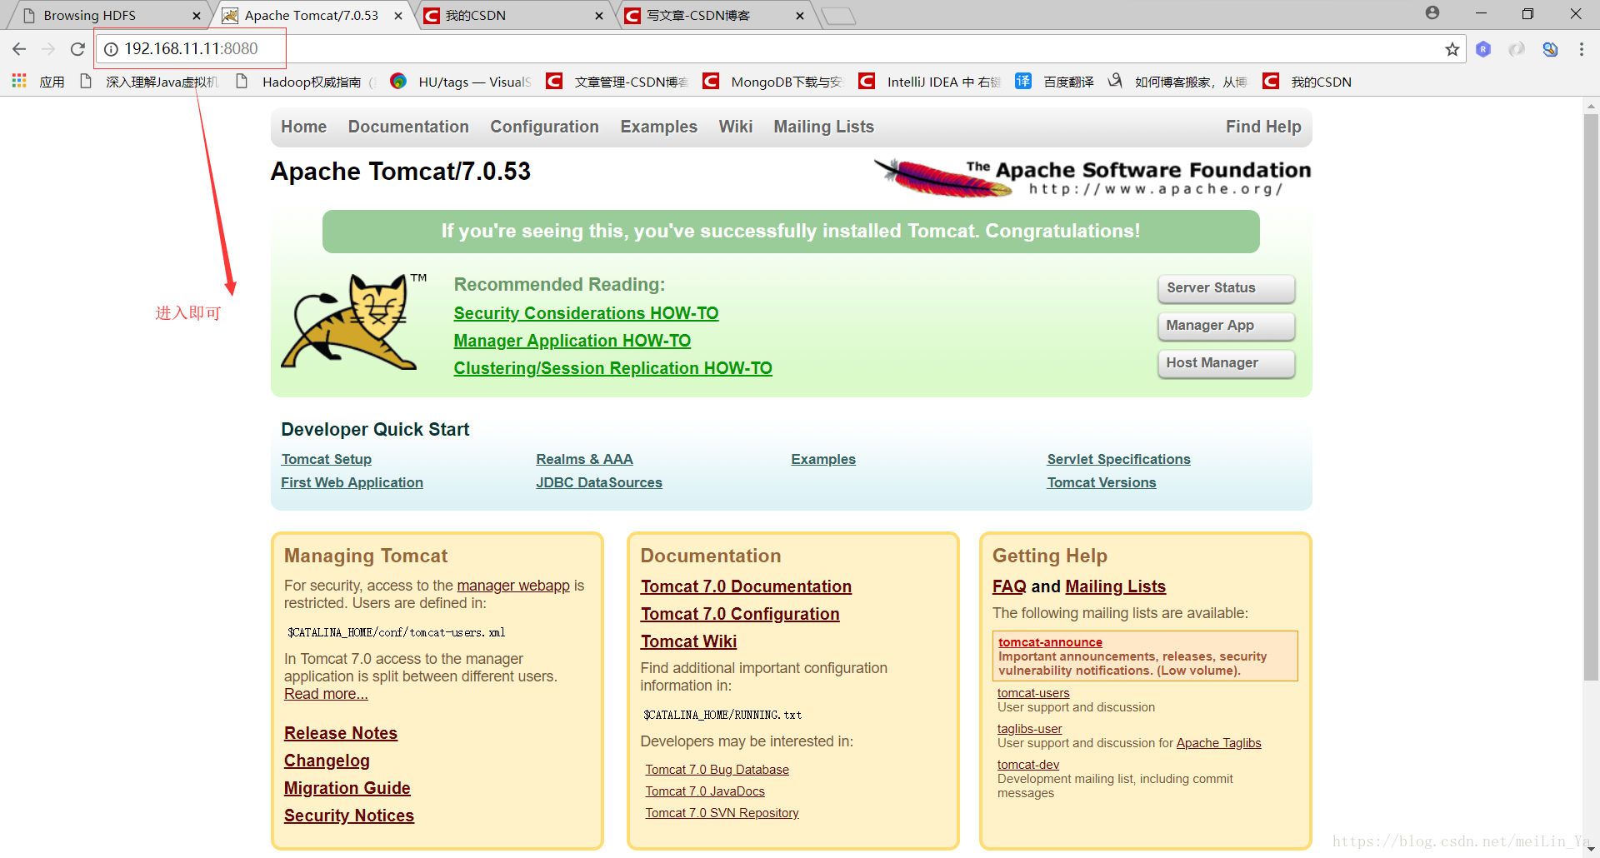Open the 百度翻译 bookmark
1600x858 pixels.
[x=1054, y=82]
